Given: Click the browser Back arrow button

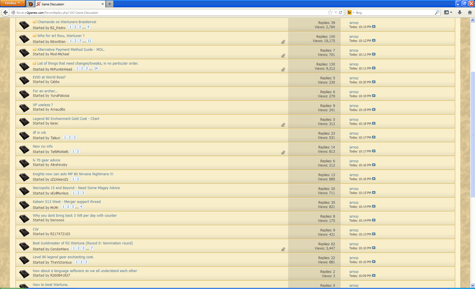Looking at the screenshot, I should (x=5, y=12).
